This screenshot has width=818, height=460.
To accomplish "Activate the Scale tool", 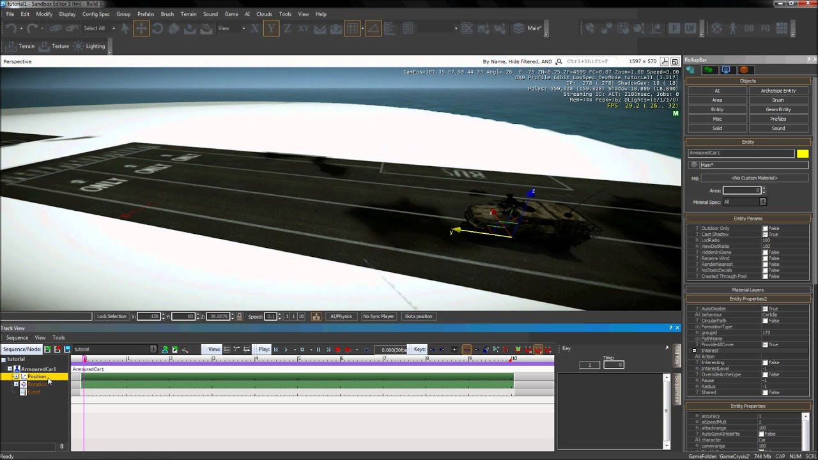I will coord(174,28).
